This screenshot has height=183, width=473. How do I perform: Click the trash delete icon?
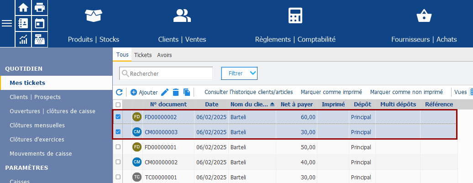(x=176, y=92)
